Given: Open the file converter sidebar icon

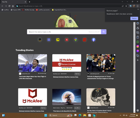Looking at the screenshot, I should 138,32.
